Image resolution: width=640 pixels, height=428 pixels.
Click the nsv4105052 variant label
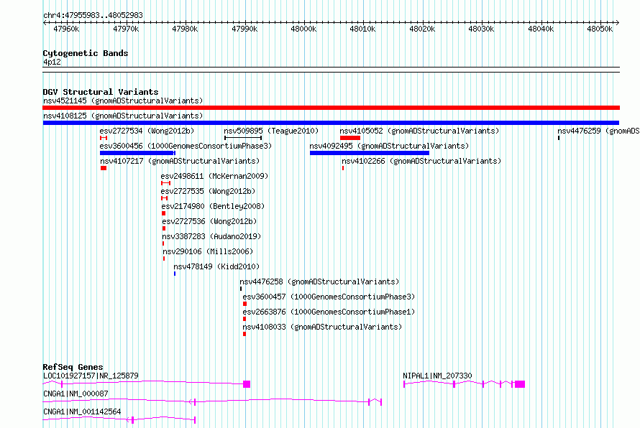pos(419,131)
